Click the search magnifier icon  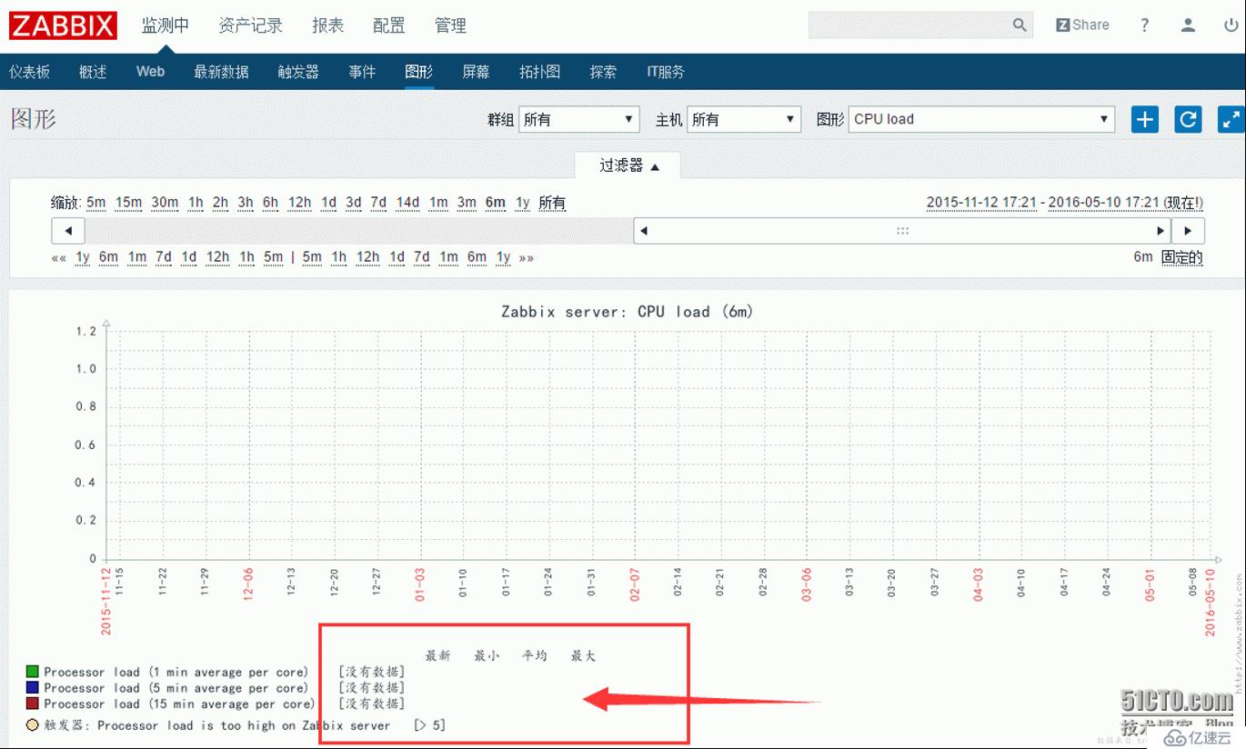tap(1020, 25)
